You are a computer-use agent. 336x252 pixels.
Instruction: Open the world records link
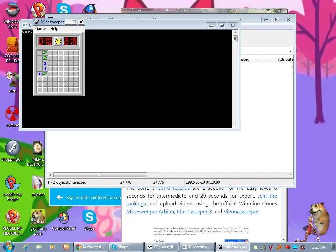[173, 189]
